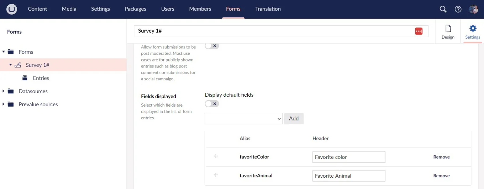Collapse the Survey 1# tree arrow
This screenshot has width=484, height=189.
pyautogui.click(x=11, y=65)
